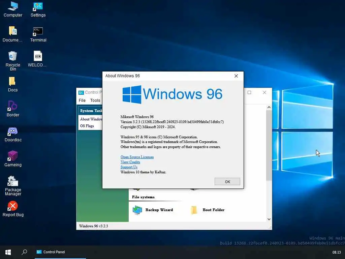Click the Windows 96 logo image
Viewport: 345px width, 259px height.
pos(172,94)
